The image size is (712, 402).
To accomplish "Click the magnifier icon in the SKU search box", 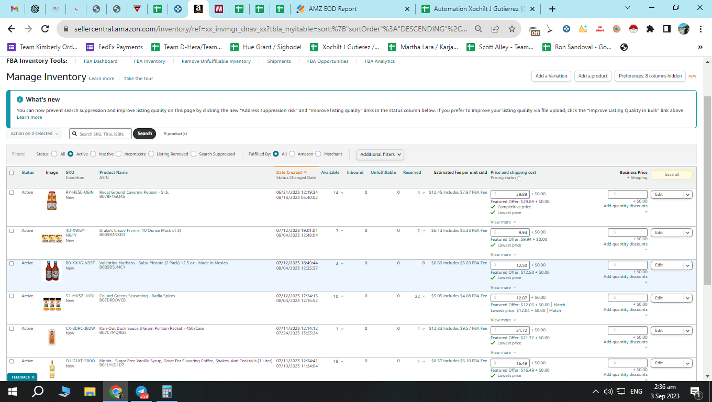I will tap(74, 134).
